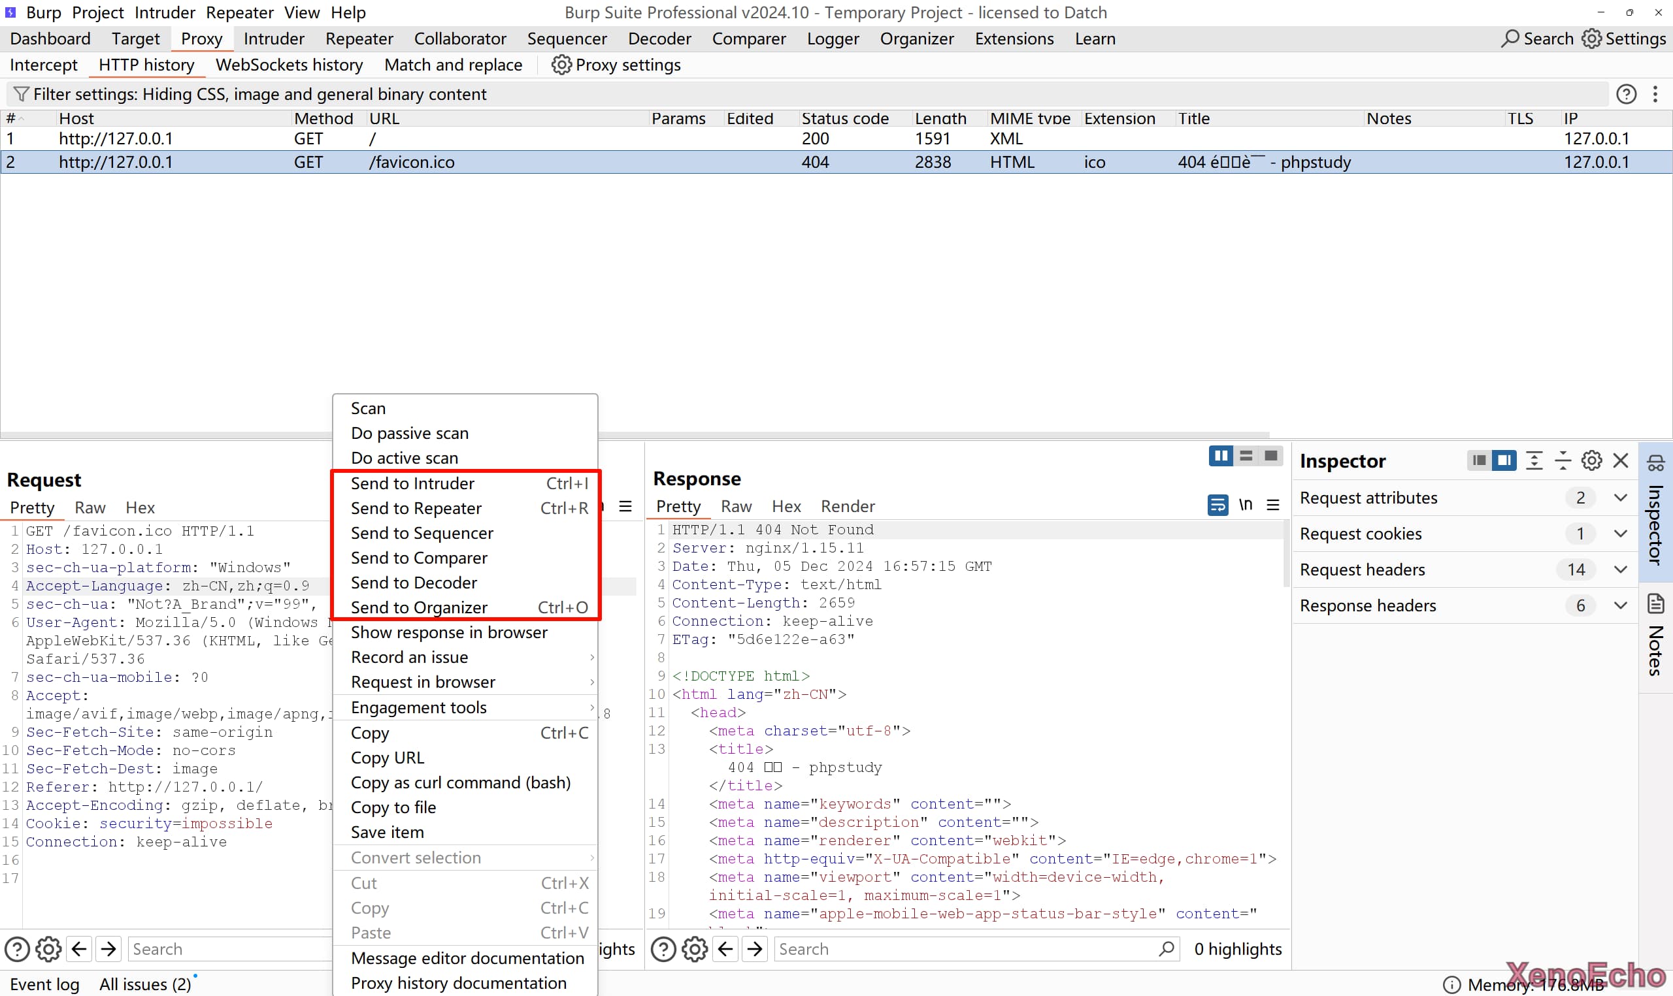Open Notes side panel icon

[x=1655, y=603]
